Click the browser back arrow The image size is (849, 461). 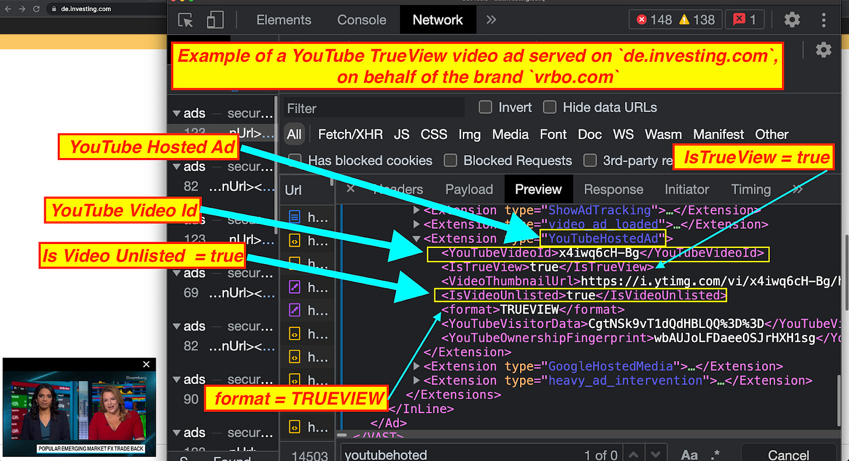click(8, 9)
